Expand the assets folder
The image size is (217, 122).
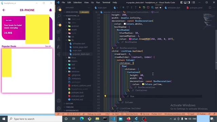(74, 29)
